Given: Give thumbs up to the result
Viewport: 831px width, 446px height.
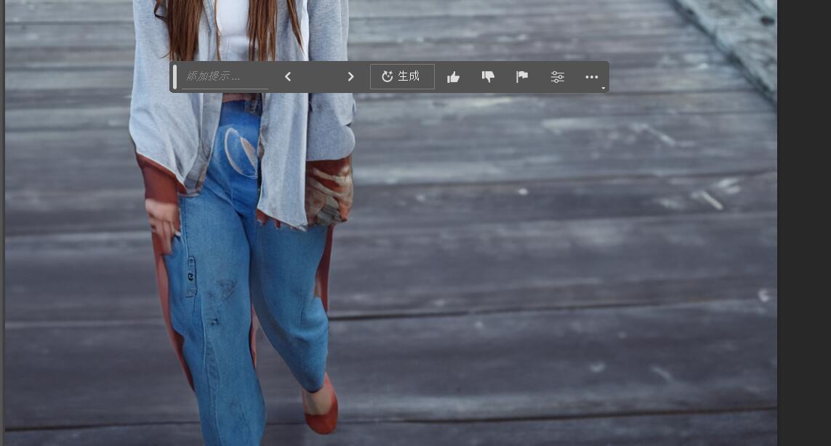Looking at the screenshot, I should pos(453,77).
